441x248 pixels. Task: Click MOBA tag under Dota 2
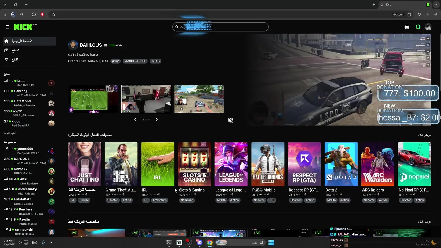[331, 200]
